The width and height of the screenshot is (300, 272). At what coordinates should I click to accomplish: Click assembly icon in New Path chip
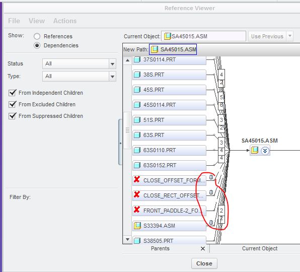coord(155,49)
